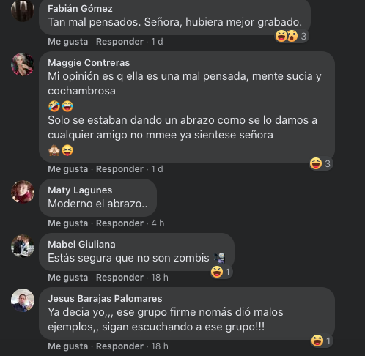This screenshot has width=365, height=356.
Task: Open the Jesus Barajas Palomares name link
Action: (105, 299)
